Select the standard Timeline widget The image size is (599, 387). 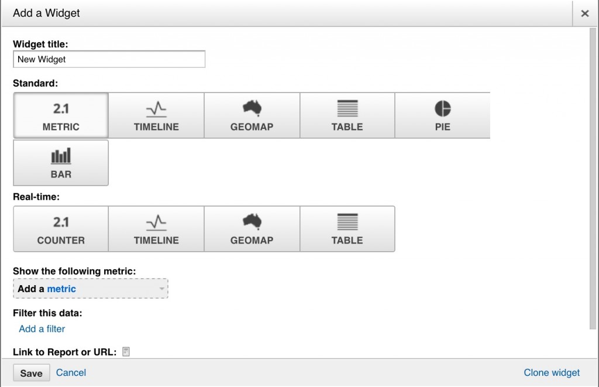(156, 115)
